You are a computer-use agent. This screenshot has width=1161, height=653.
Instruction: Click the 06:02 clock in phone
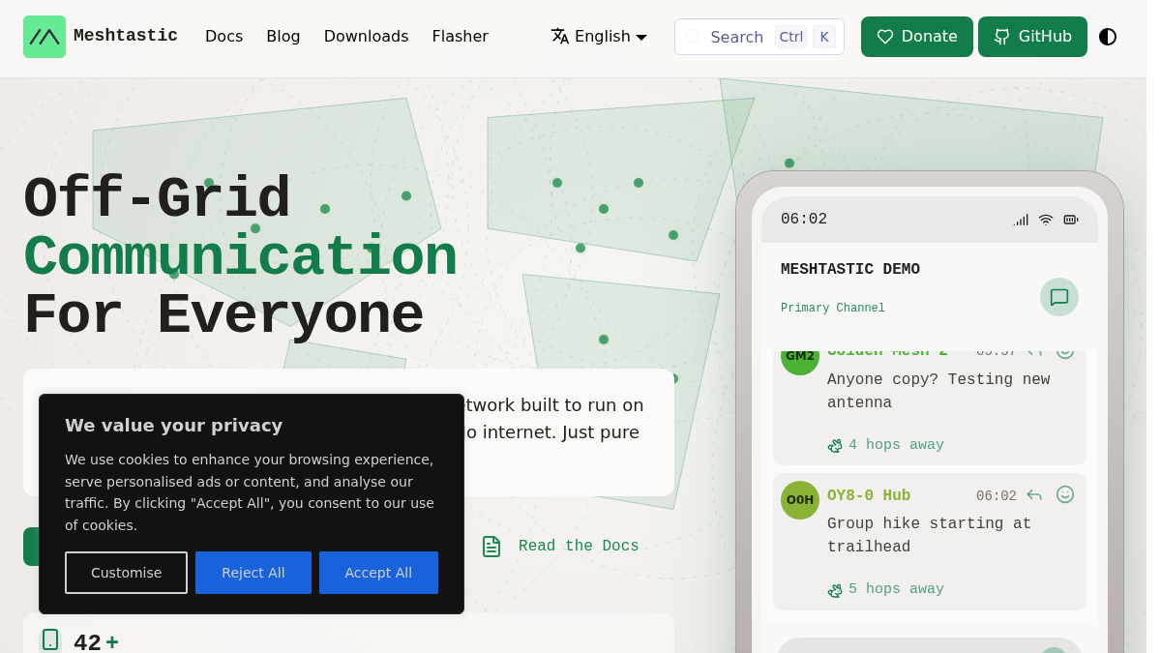[x=804, y=220]
